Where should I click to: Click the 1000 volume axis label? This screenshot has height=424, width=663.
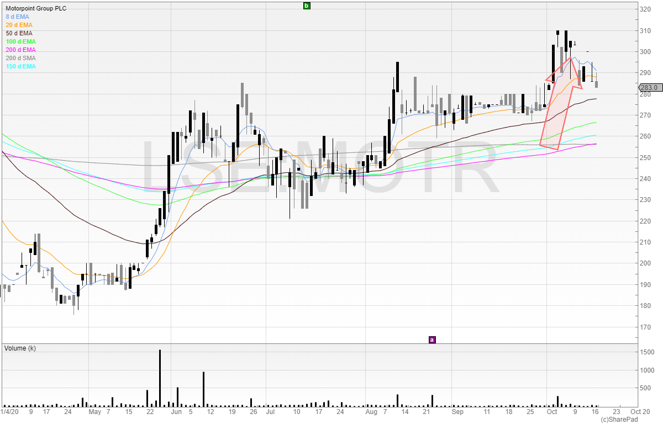tap(648, 370)
